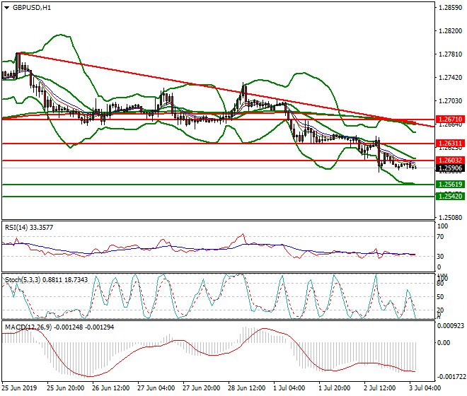The width and height of the screenshot is (467, 396).
Task: Select the Stoch(5,3,3) indicator label
Action: tap(46, 280)
